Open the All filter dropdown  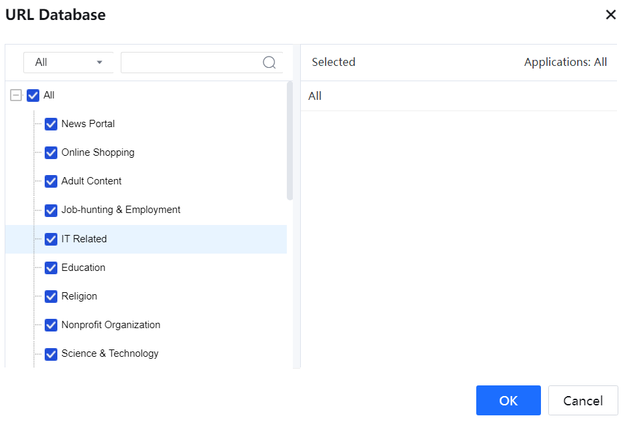[69, 63]
